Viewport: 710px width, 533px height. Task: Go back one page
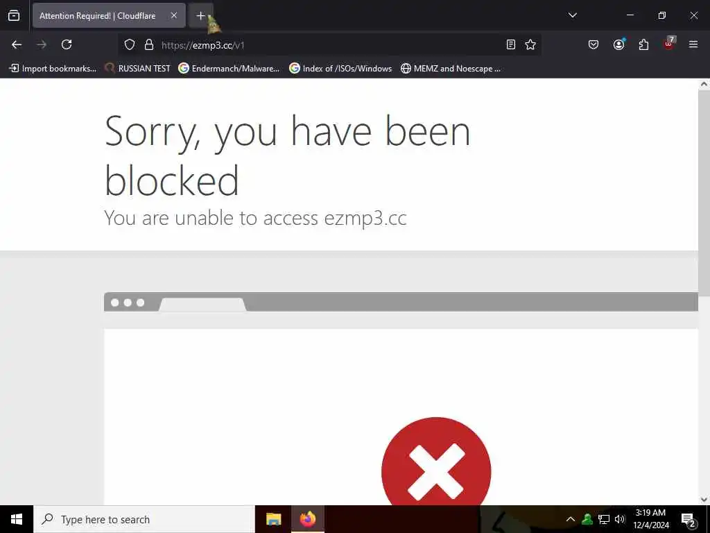point(17,44)
